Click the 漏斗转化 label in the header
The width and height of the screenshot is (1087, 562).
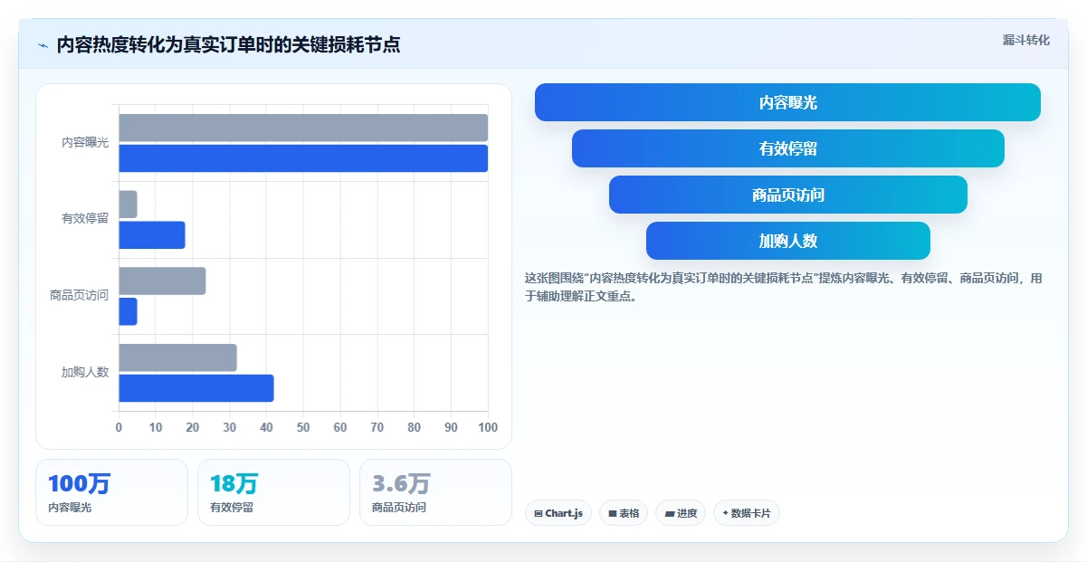tap(1026, 40)
